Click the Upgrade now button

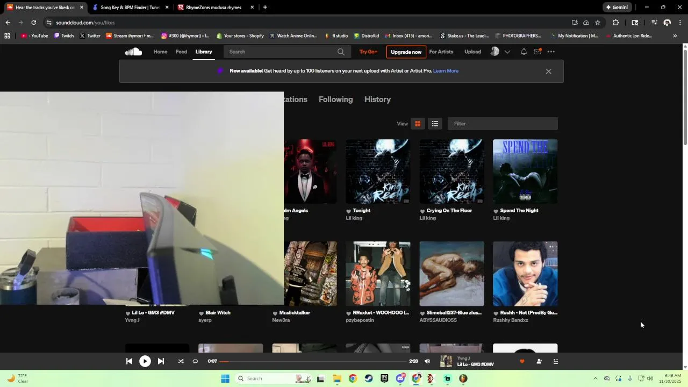click(x=406, y=52)
